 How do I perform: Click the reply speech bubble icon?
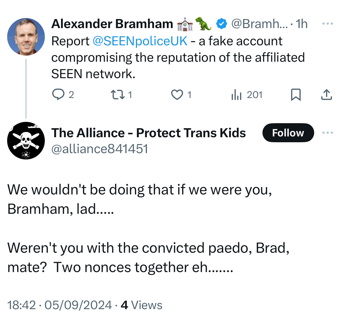click(58, 95)
